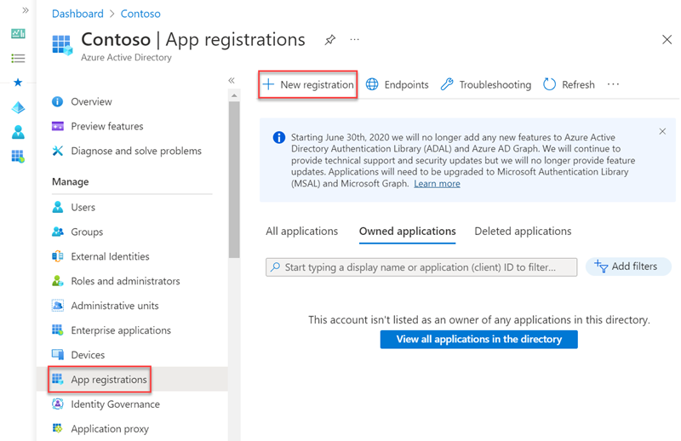The image size is (681, 441).
Task: Click View all applications in the directory
Action: click(478, 340)
